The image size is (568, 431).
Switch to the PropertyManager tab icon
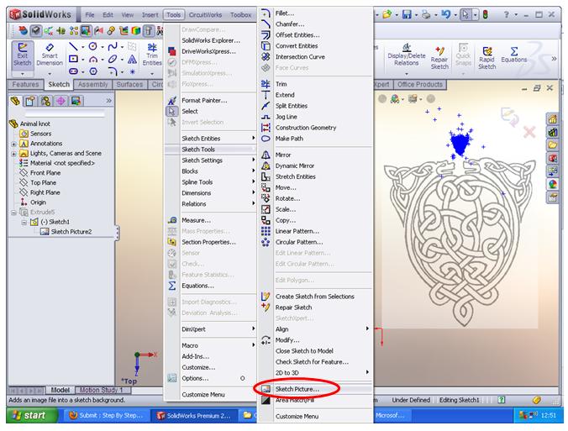click(x=30, y=101)
